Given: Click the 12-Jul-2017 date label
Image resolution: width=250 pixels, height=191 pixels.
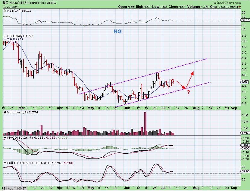Looking at the screenshot, I should [x=11, y=7].
